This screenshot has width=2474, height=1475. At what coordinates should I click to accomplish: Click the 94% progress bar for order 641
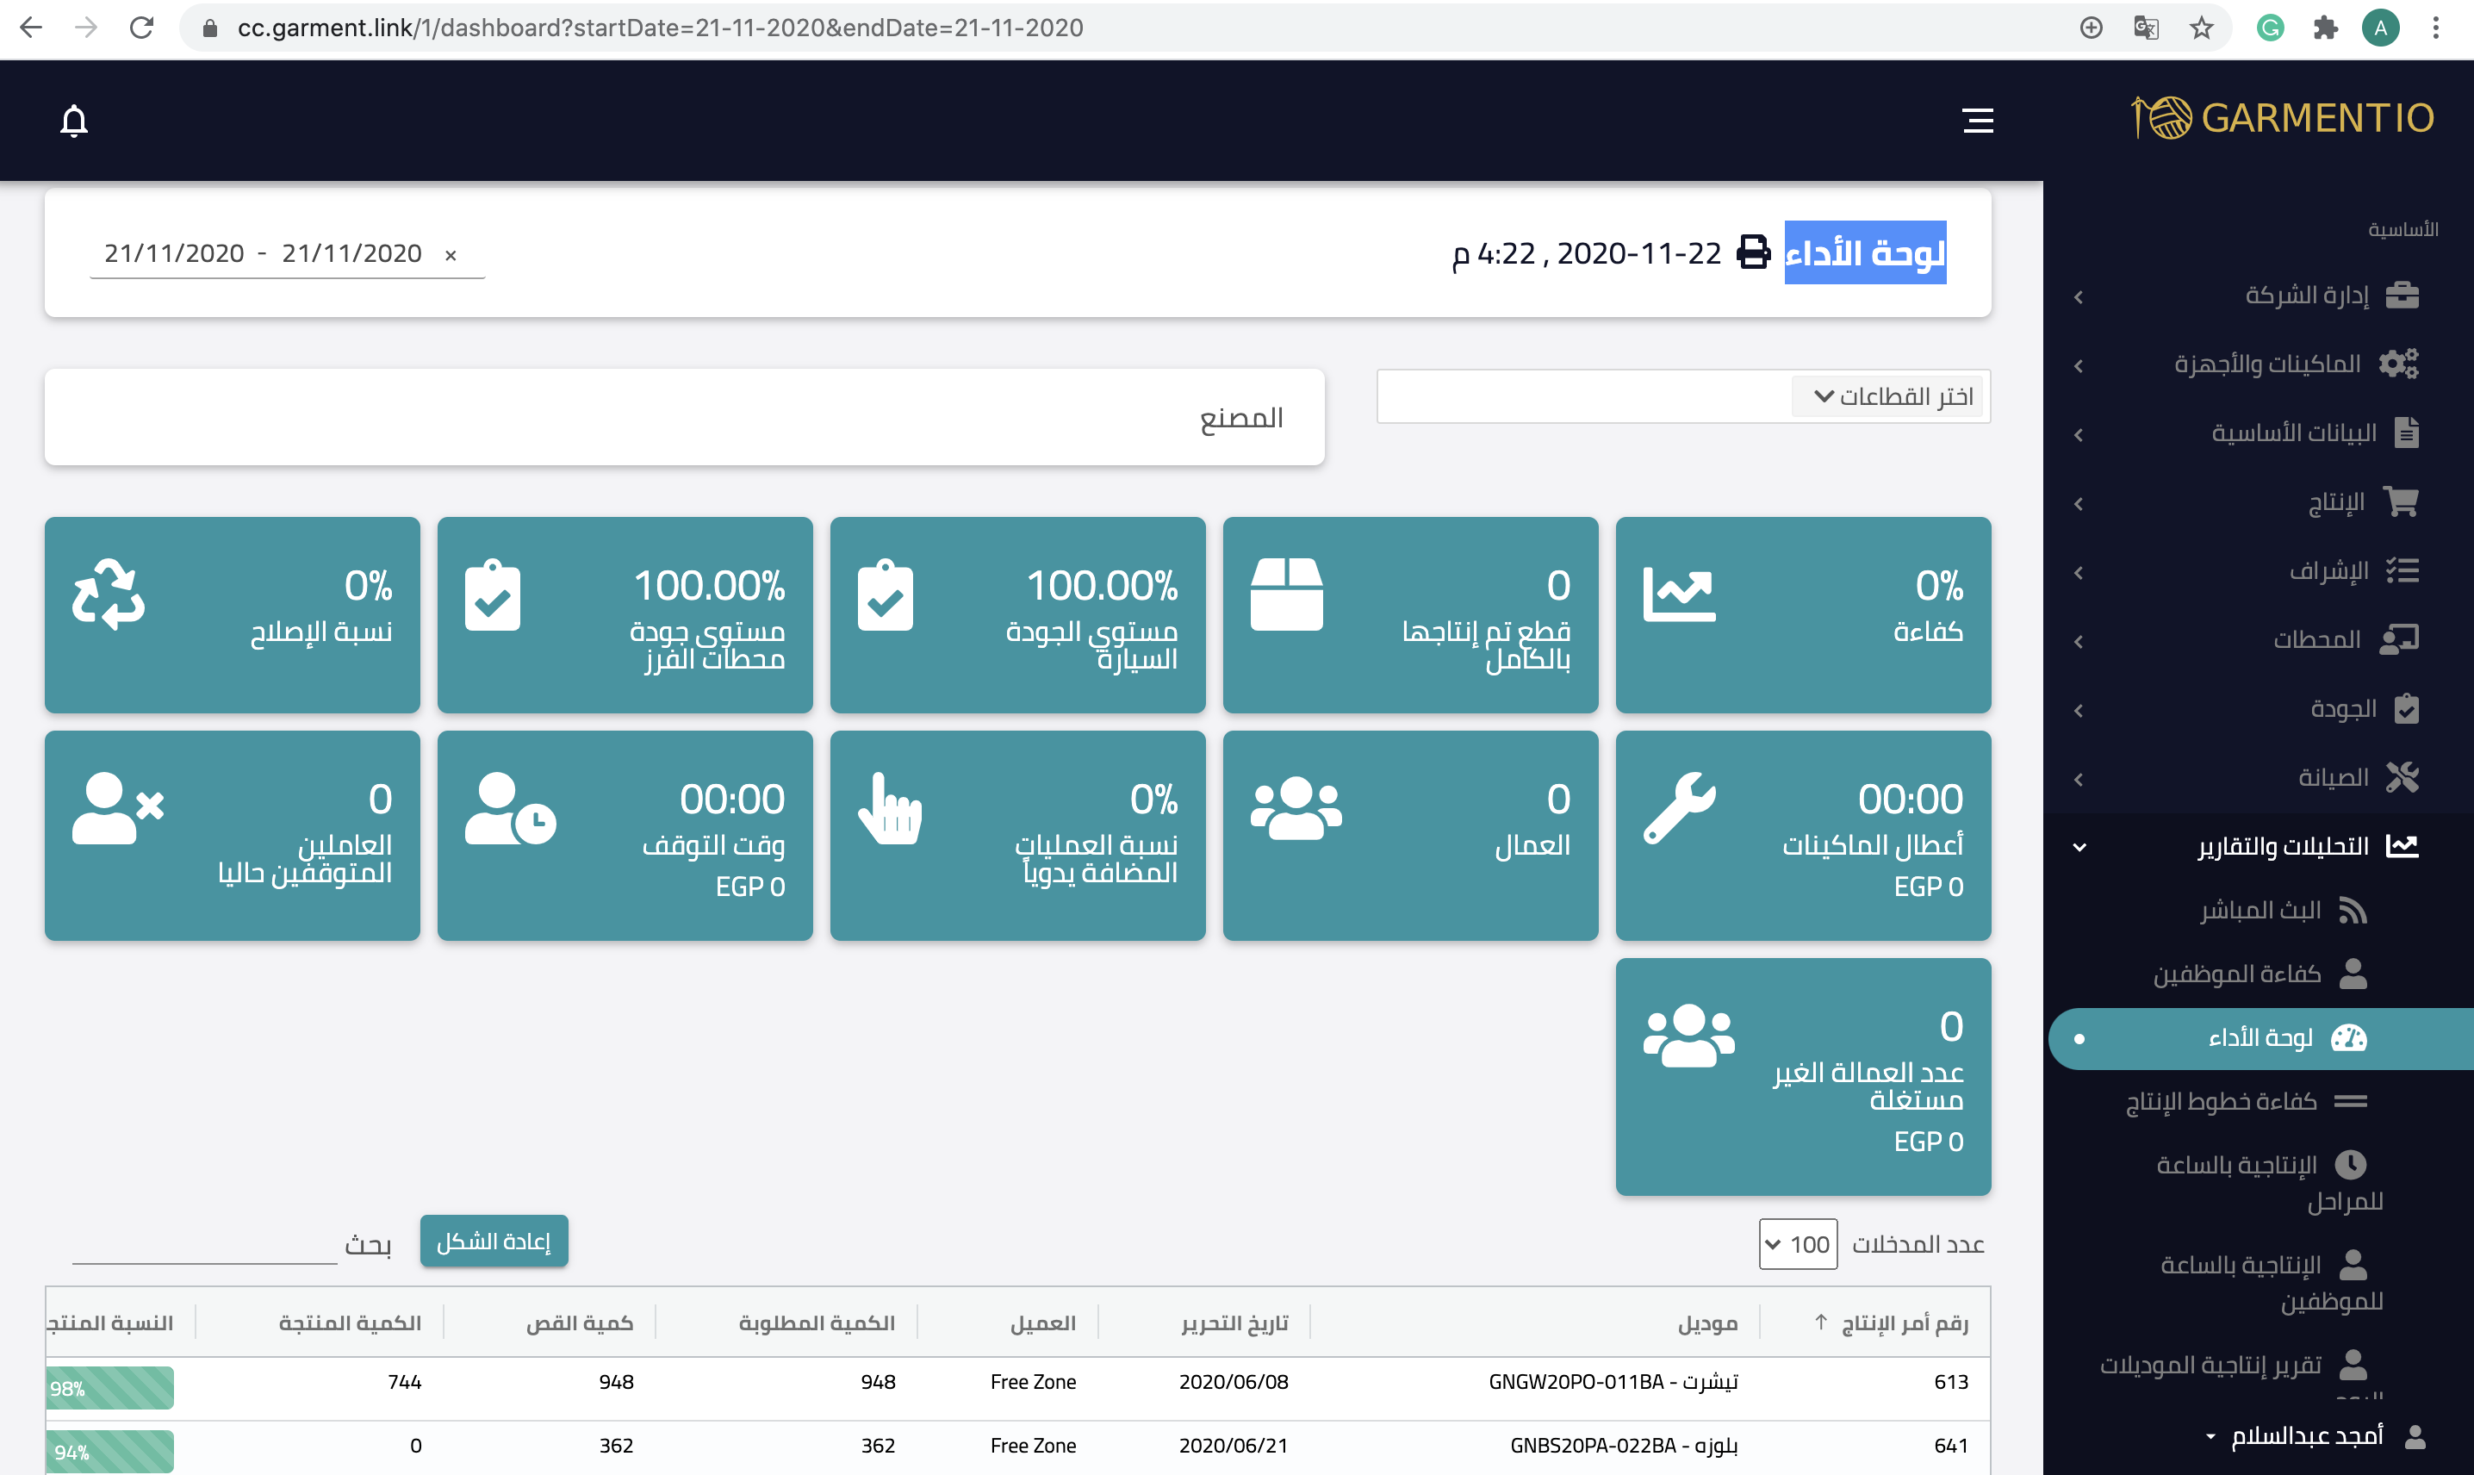coord(110,1451)
